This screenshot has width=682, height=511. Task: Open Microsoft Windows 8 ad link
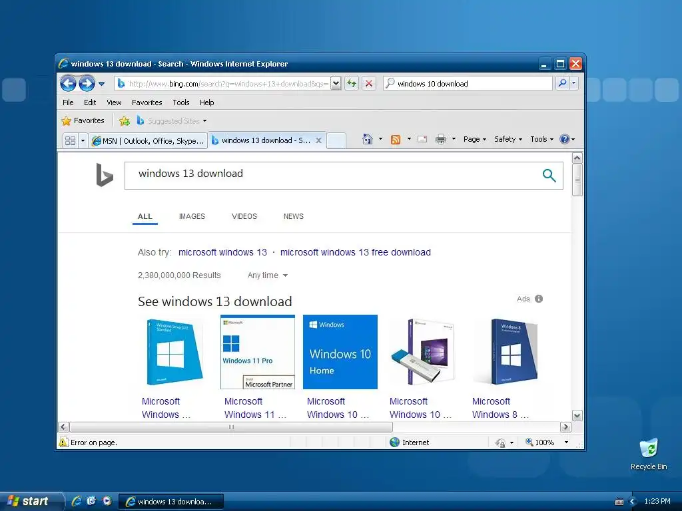[501, 408]
